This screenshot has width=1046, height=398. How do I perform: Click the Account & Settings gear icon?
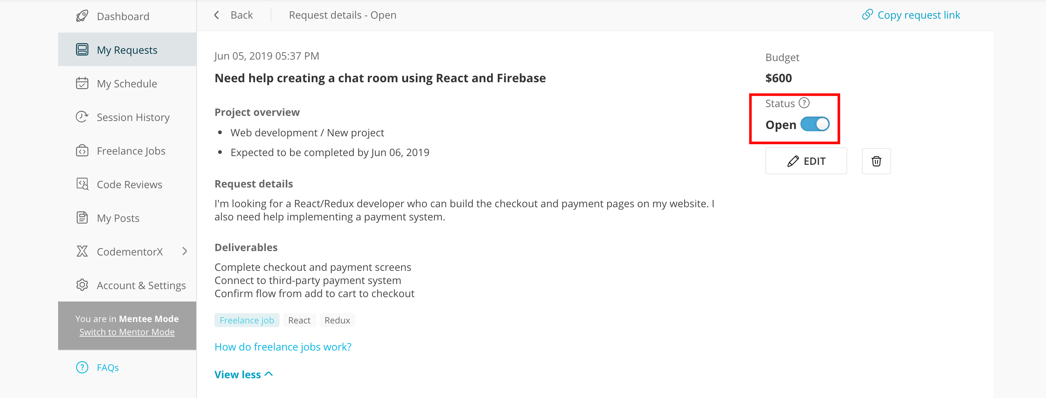[82, 285]
